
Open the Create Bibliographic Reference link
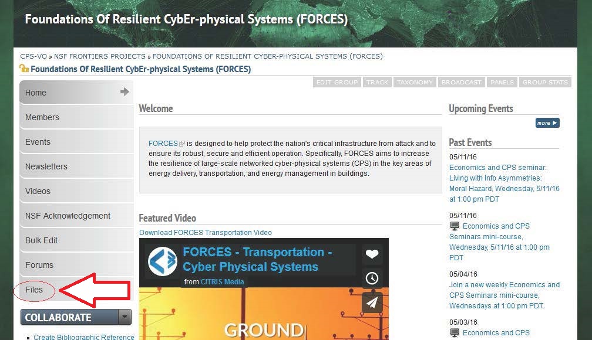(x=84, y=336)
